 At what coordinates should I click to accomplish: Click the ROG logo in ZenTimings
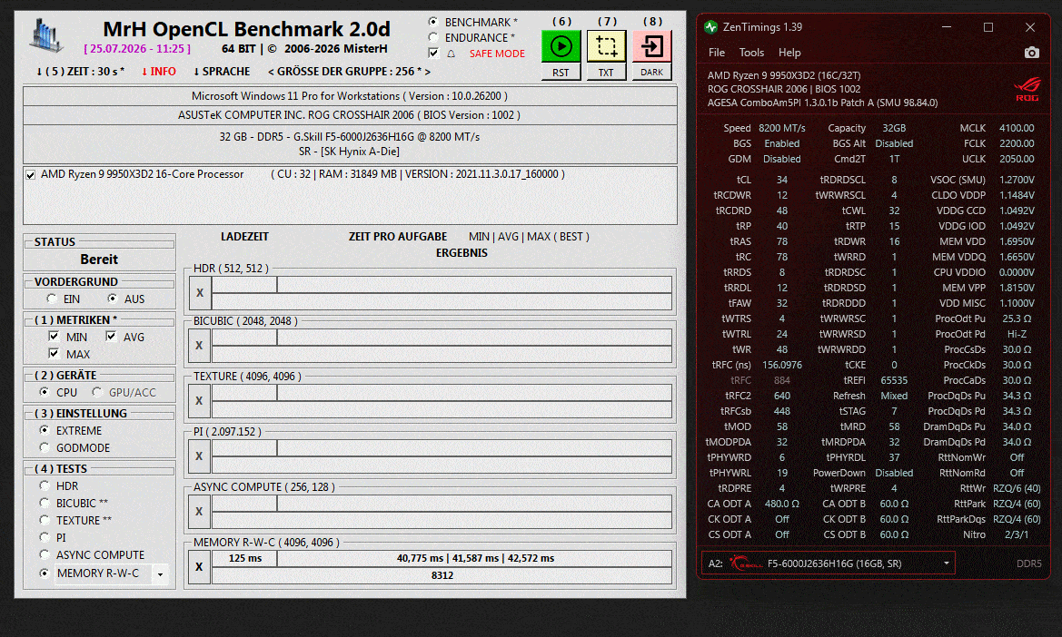click(x=1027, y=89)
